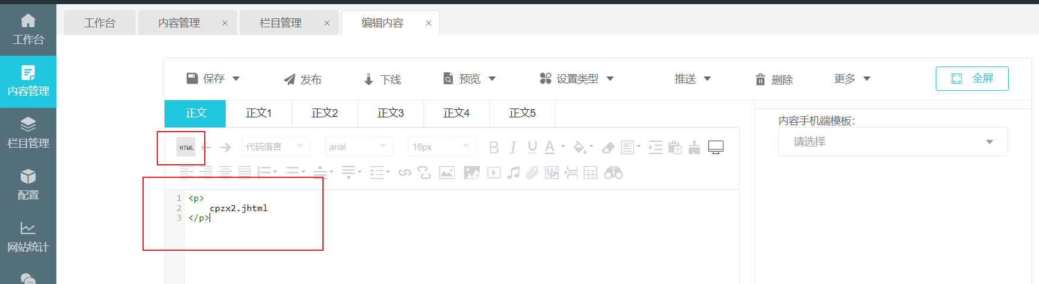Open the 设置类型 dropdown
Viewport: 1039px width, 284px height.
tap(610, 78)
